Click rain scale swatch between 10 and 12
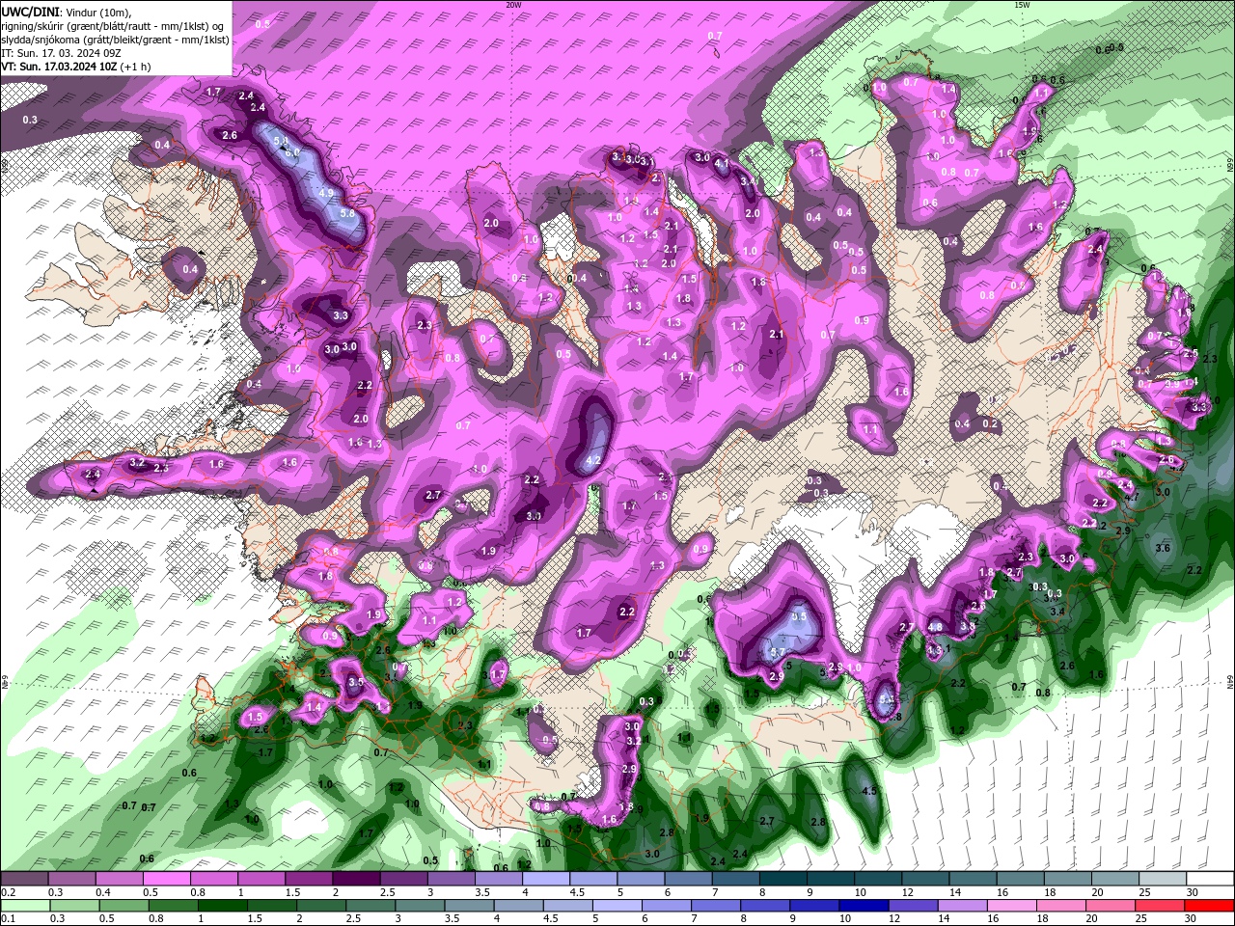1235x926 pixels. 864,906
